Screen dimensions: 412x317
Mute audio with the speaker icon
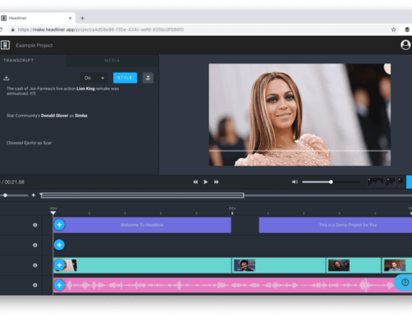(x=295, y=181)
